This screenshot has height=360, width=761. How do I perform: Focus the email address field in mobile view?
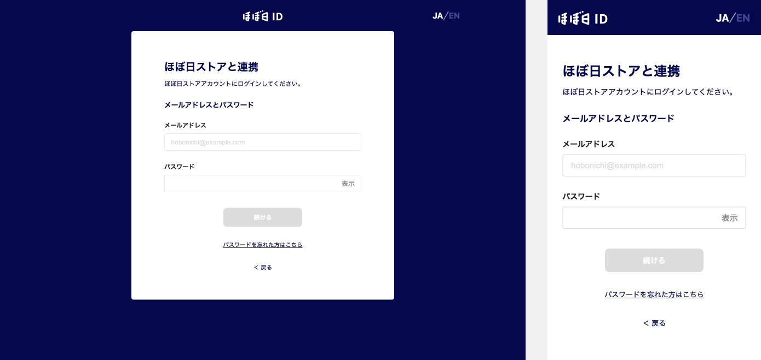(x=654, y=166)
